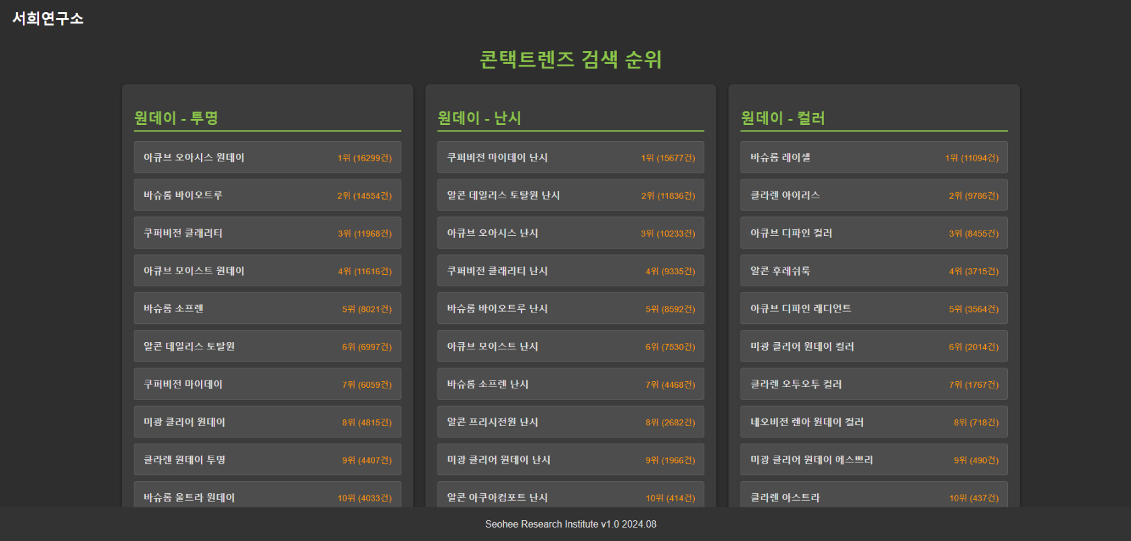Click the Seohee Research Institute v1.0 footer text

pos(571,524)
